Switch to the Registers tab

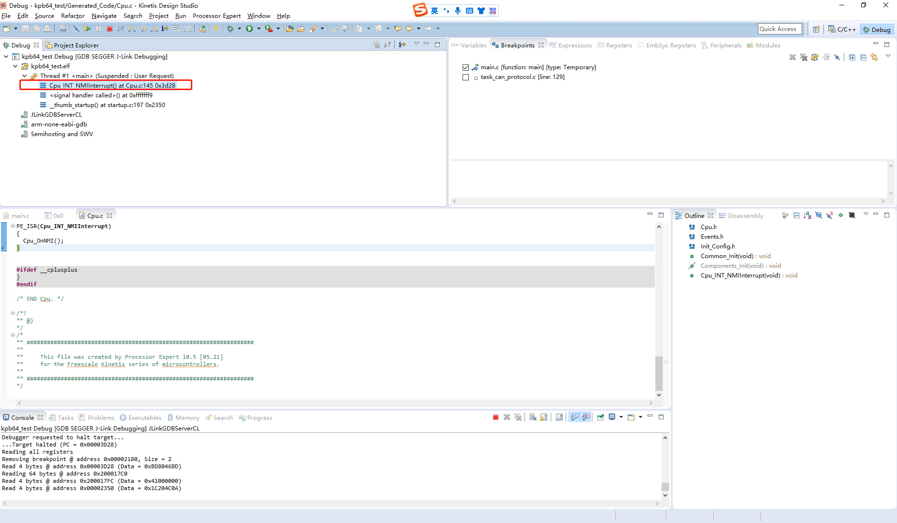coord(615,45)
